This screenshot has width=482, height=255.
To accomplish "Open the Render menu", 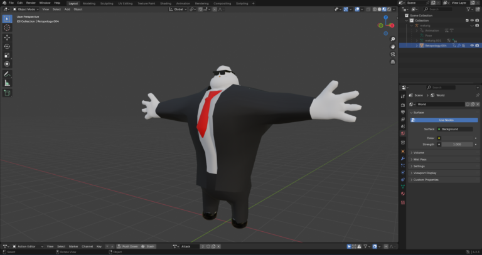I will click(31, 3).
